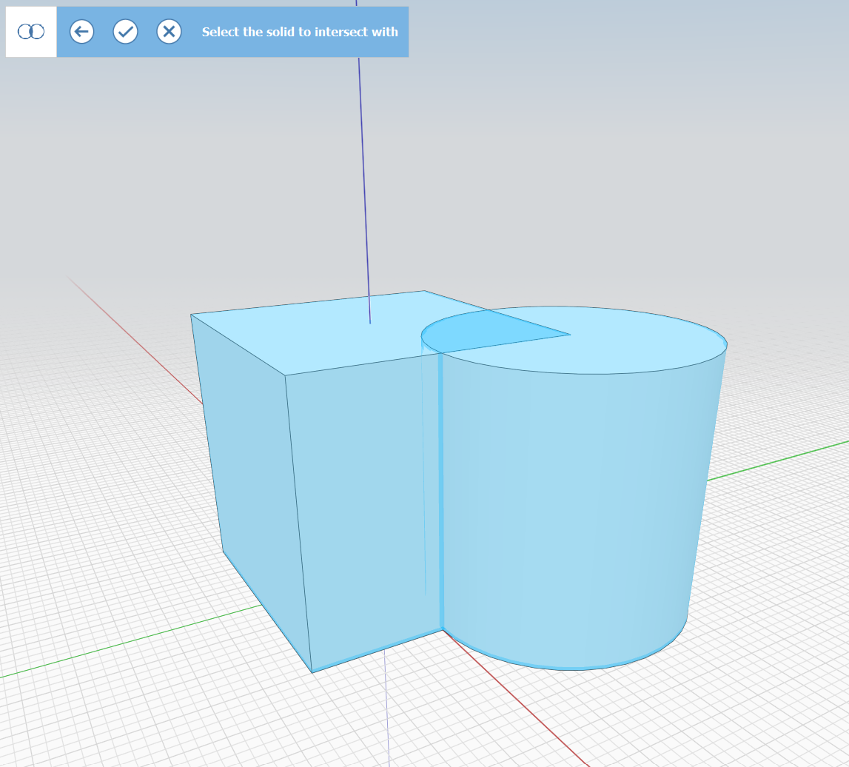Click the highlighted seam where box meets cylinder

tap(441, 492)
